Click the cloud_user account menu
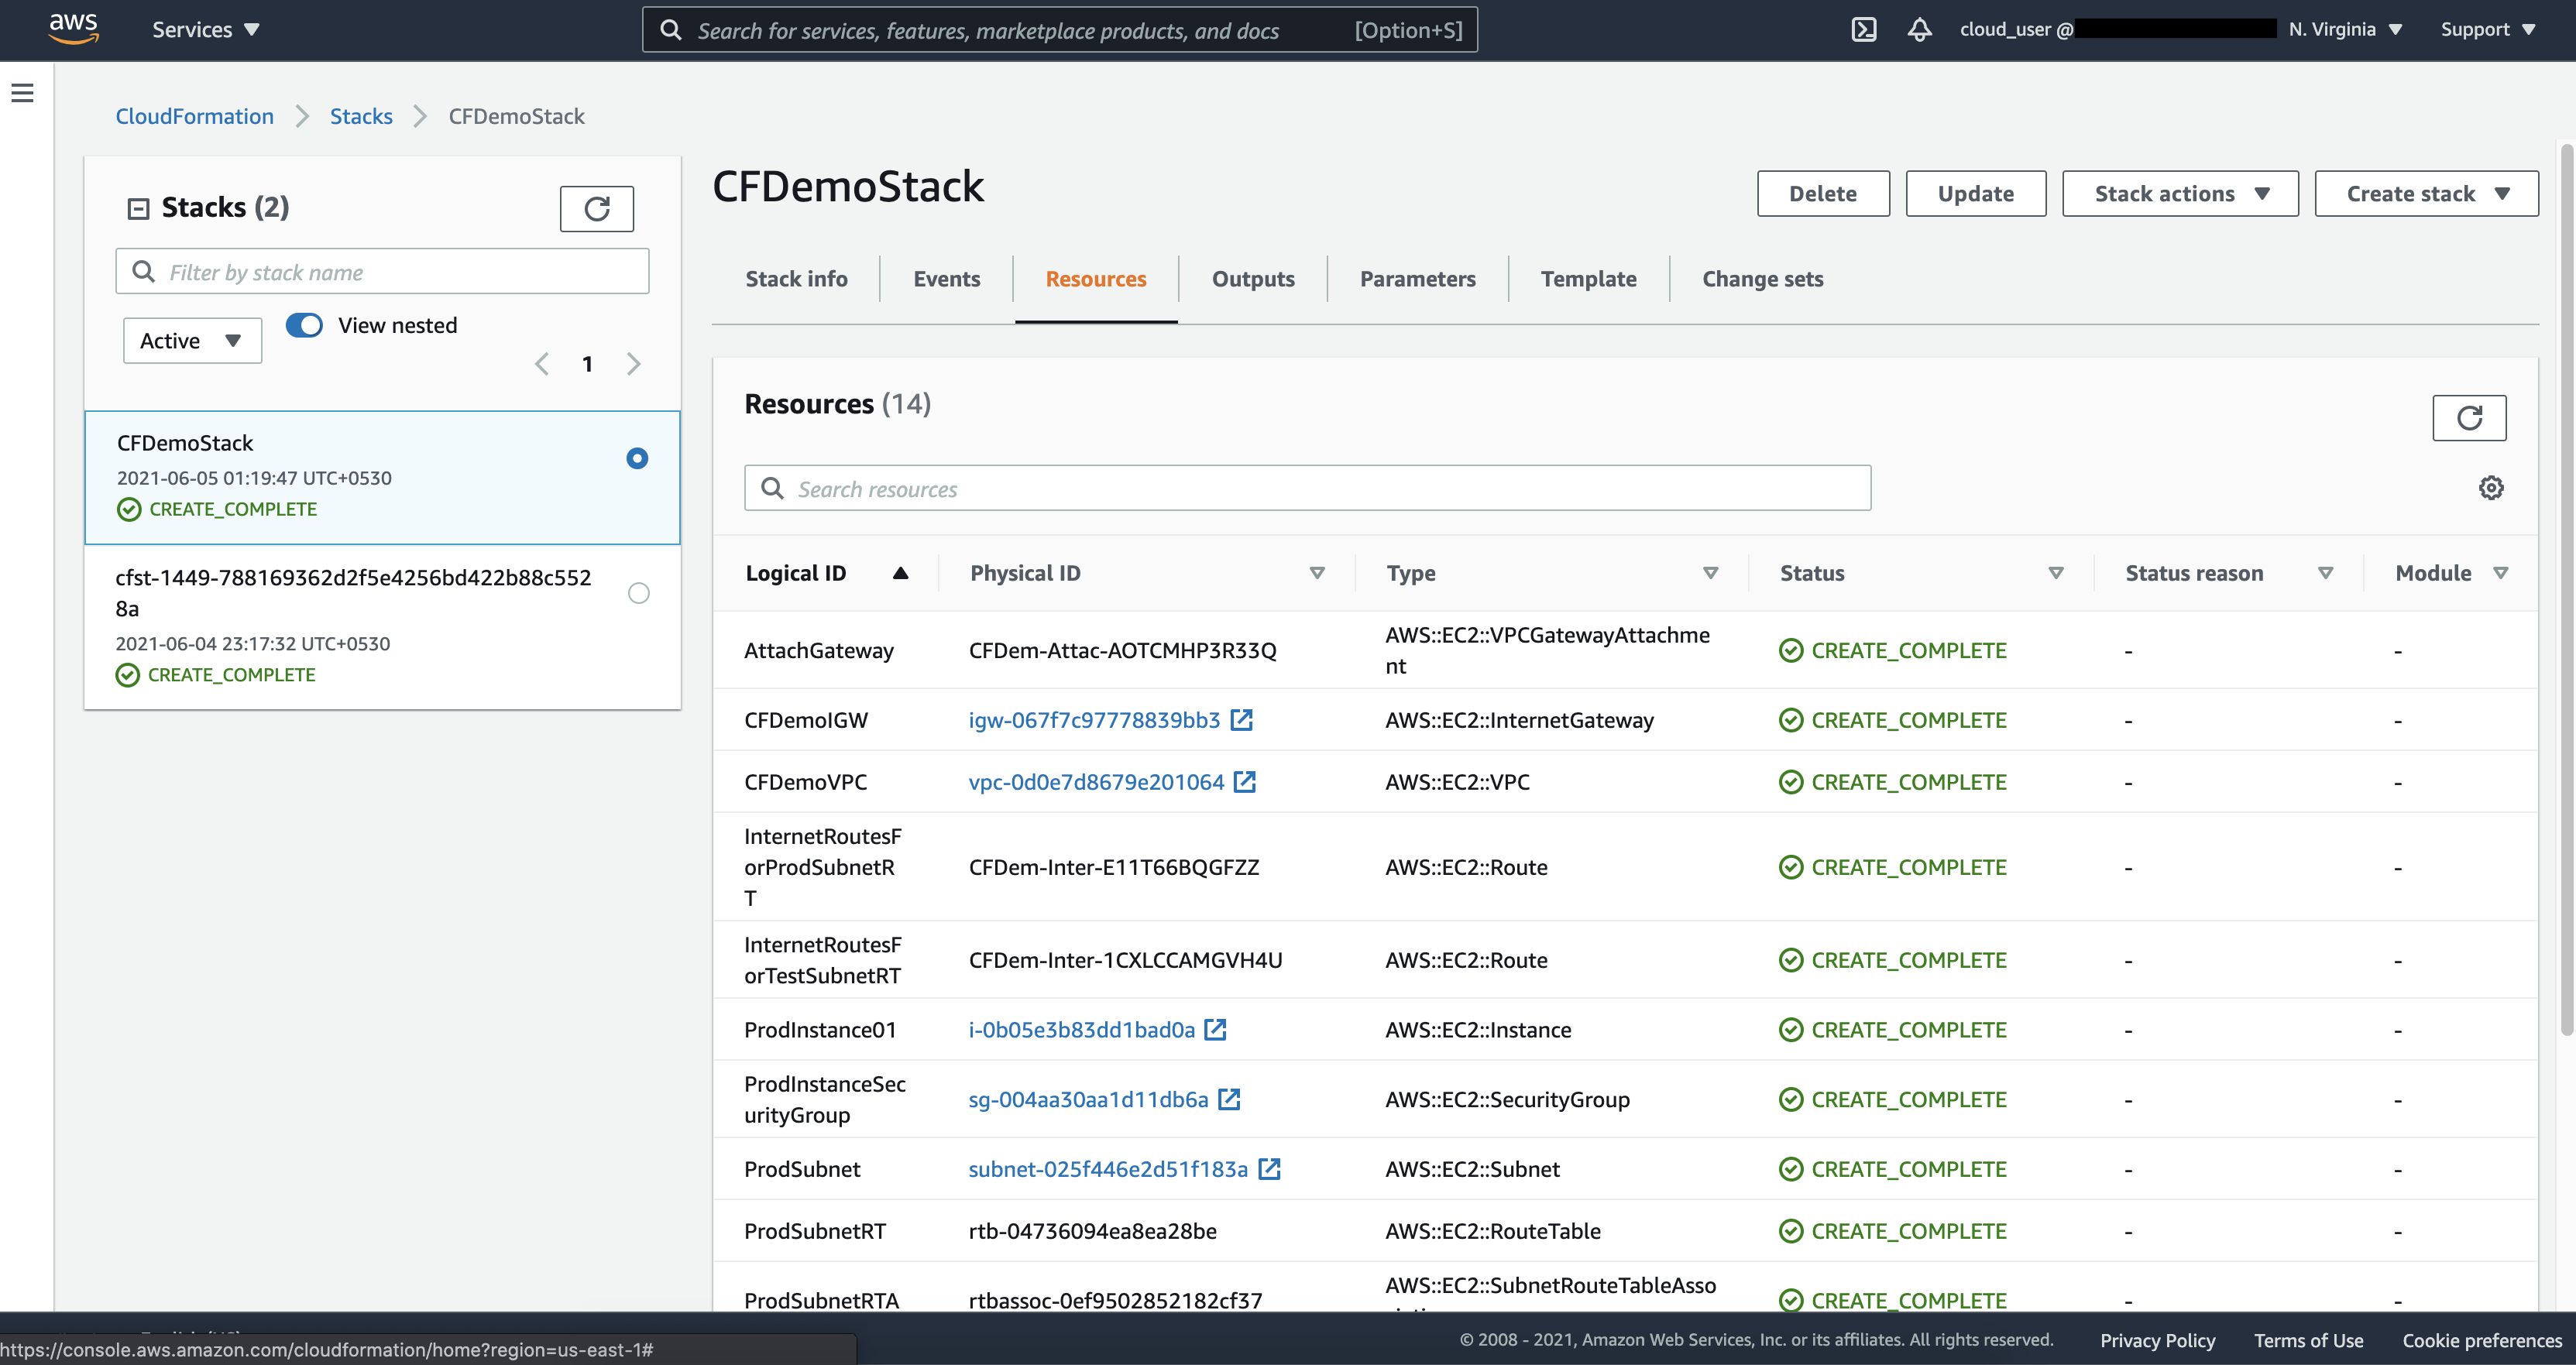The height and width of the screenshot is (1365, 2576). (2117, 30)
